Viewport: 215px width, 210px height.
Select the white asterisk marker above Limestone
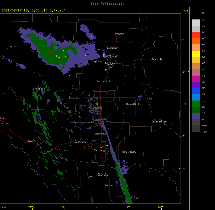(x=38, y=86)
